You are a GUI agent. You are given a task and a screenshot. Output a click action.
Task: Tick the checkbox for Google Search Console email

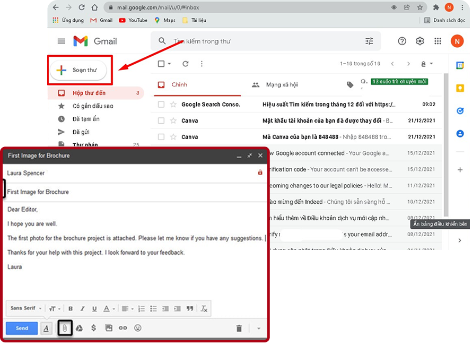162,105
